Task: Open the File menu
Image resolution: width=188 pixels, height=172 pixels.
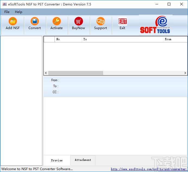Action: 7,12
